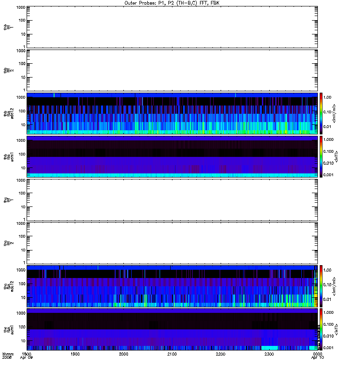Click the '2100' time axis label
The image size is (344, 367).
[x=172, y=354]
